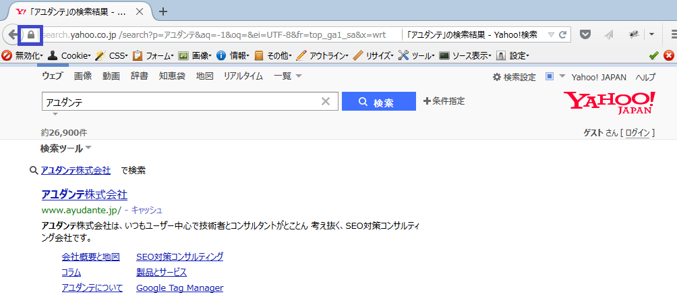The image size is (677, 301).
Task: Open the 情報 toolbar menu
Action: (x=233, y=56)
